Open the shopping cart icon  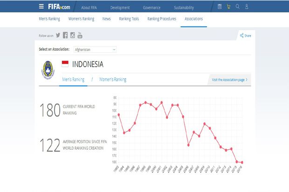228,7
